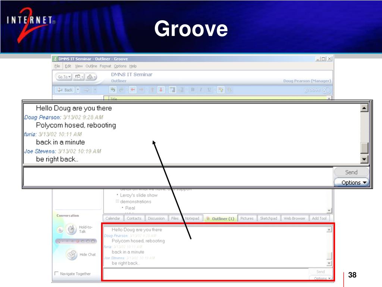This screenshot has height=287, width=382.
Task: Open the Edit menu
Action: point(68,66)
